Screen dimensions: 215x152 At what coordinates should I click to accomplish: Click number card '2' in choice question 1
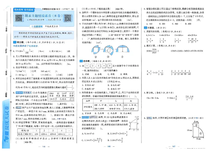[93, 66]
